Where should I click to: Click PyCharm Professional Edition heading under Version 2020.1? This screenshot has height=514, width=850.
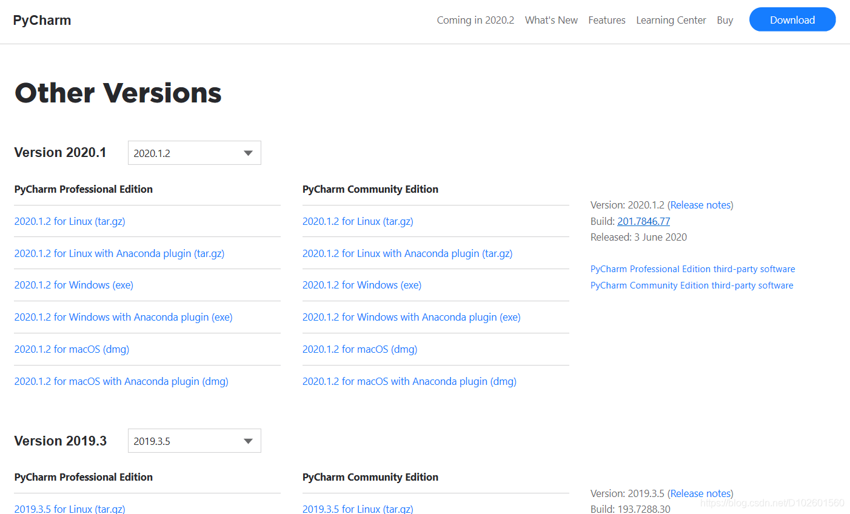point(84,189)
